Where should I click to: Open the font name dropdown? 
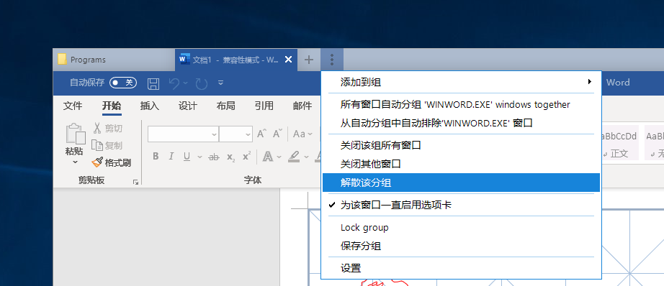pyautogui.click(x=214, y=134)
